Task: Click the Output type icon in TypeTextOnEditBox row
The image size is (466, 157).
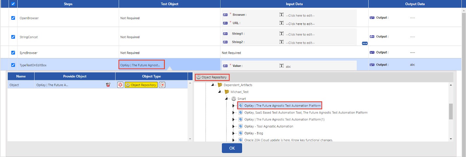Action: coord(372,65)
